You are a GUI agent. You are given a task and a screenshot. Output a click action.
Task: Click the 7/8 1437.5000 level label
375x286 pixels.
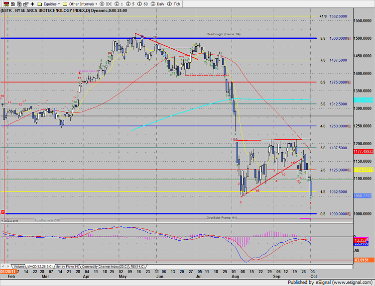point(334,60)
